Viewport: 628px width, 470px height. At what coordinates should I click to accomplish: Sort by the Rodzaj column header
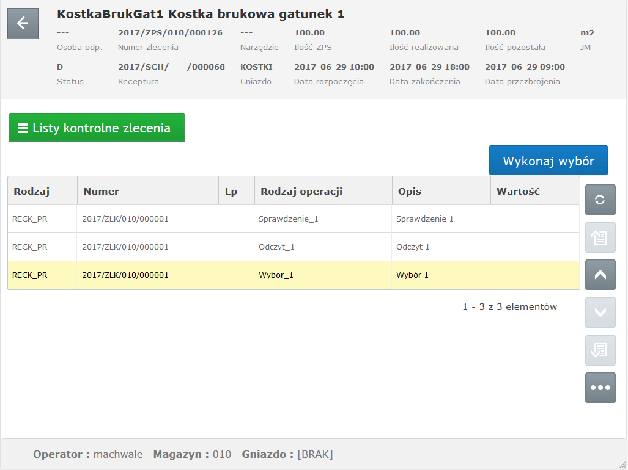click(42, 191)
